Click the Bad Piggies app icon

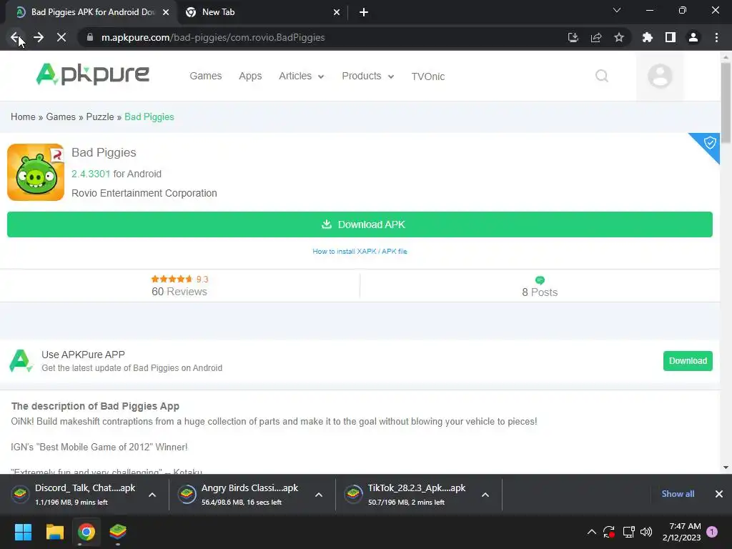pos(36,172)
